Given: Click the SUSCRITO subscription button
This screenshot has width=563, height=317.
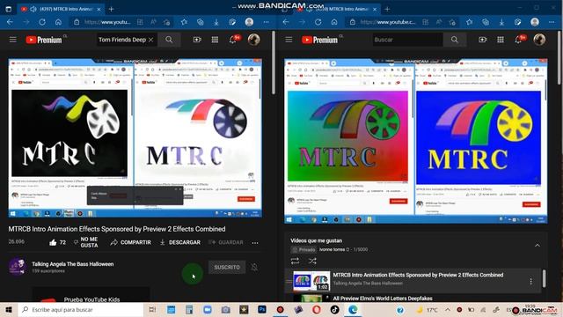Looking at the screenshot, I should [x=227, y=267].
